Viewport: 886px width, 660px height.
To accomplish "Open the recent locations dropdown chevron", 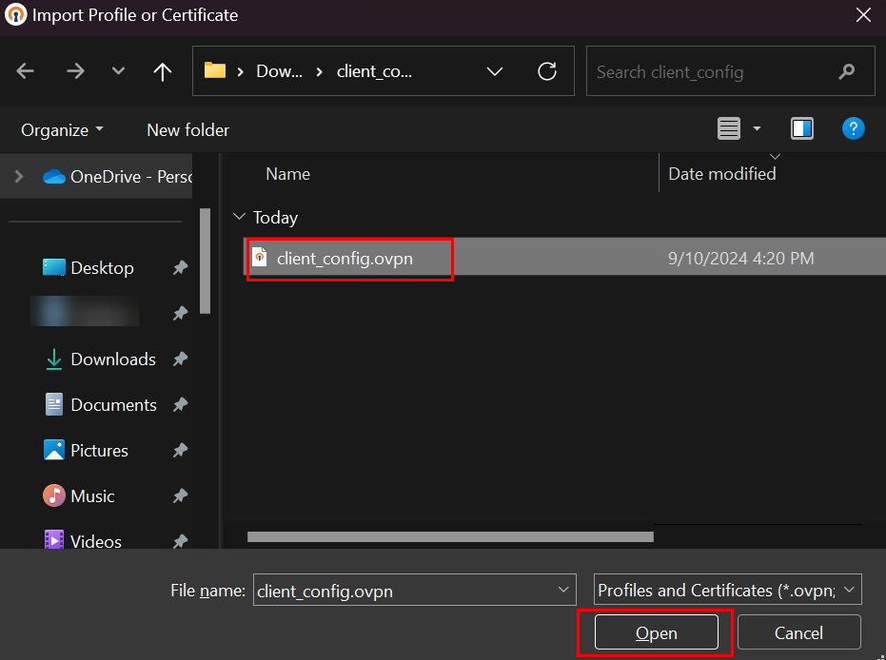I will [x=118, y=71].
